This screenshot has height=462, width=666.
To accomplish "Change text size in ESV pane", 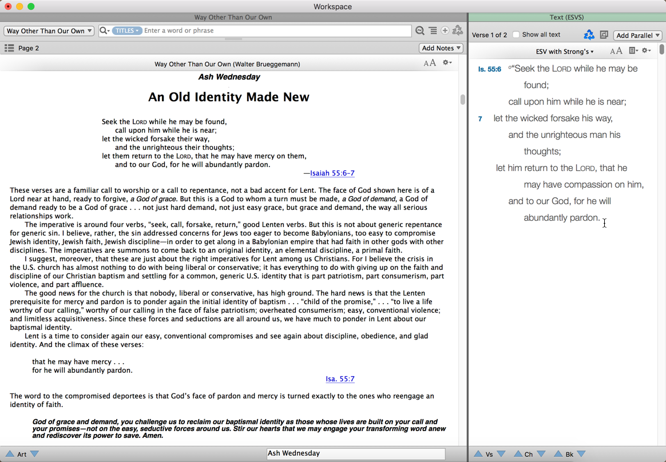I will [x=616, y=51].
